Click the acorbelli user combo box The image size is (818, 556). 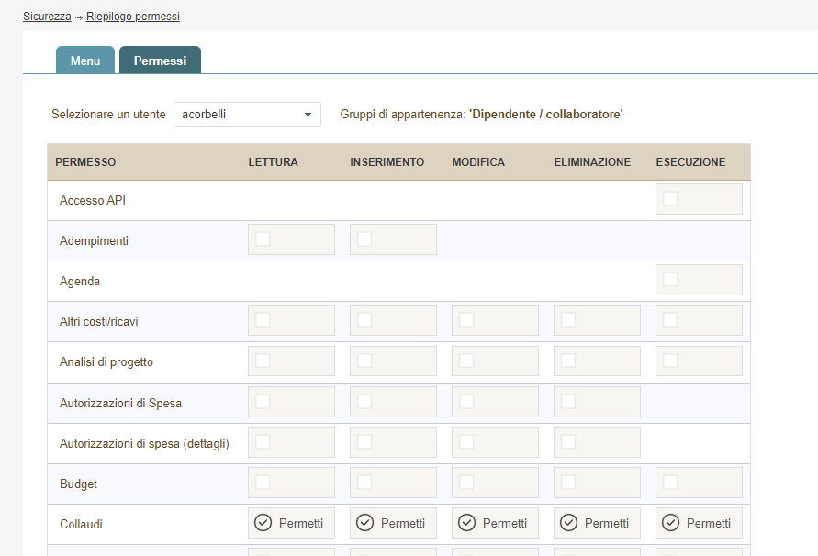pyautogui.click(x=239, y=115)
